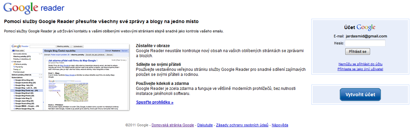Click the Zůstaňte v obraze heading
The width and height of the screenshot is (411, 136).
click(153, 45)
